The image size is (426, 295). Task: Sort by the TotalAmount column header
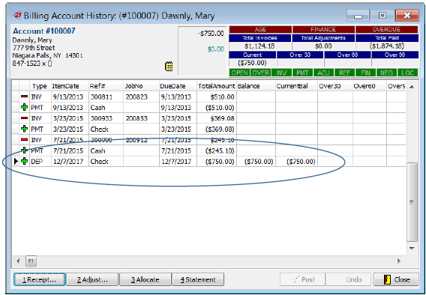point(217,86)
